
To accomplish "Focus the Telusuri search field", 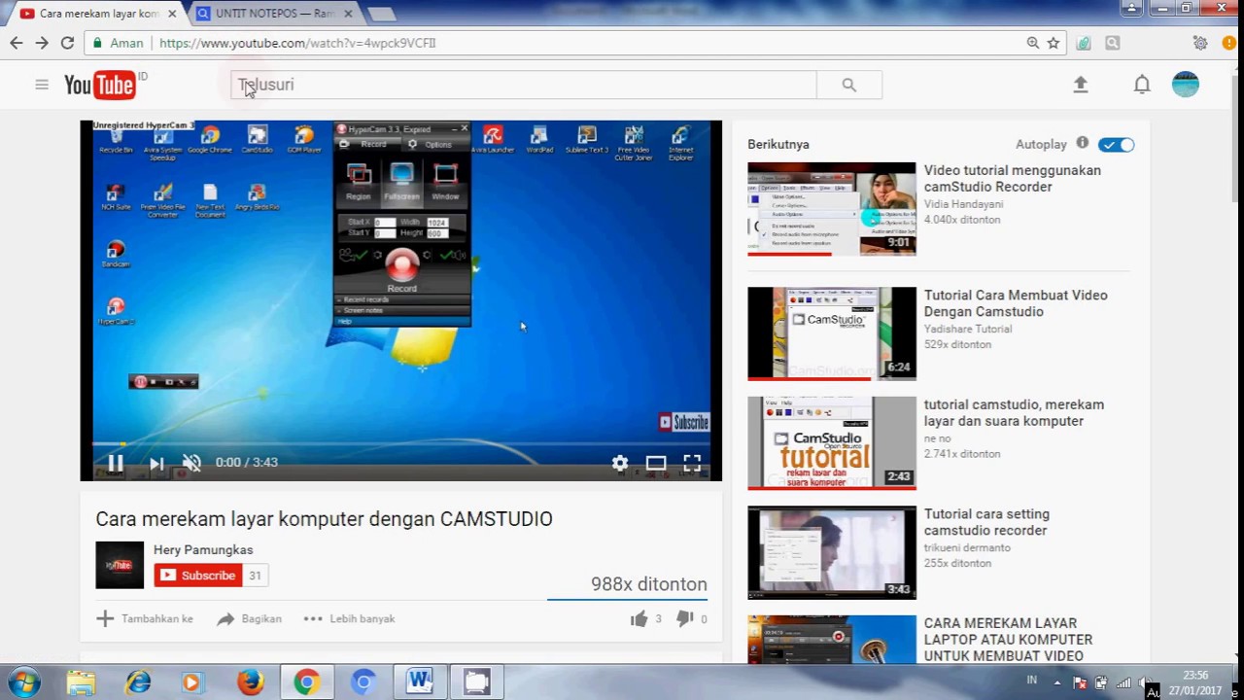I will coord(524,85).
